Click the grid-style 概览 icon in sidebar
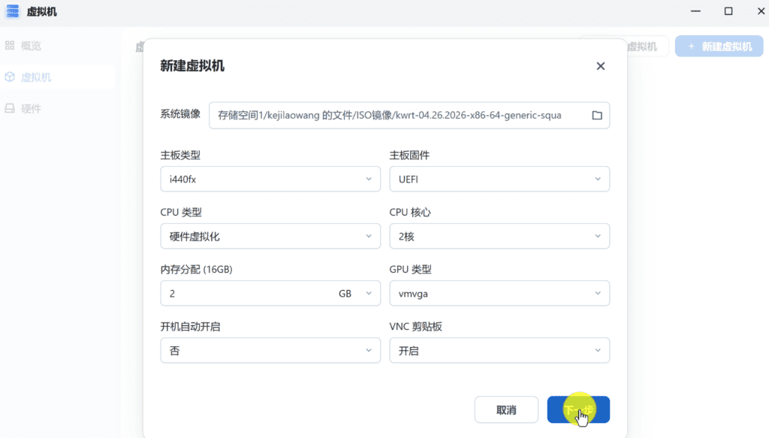The image size is (769, 438). pos(10,45)
